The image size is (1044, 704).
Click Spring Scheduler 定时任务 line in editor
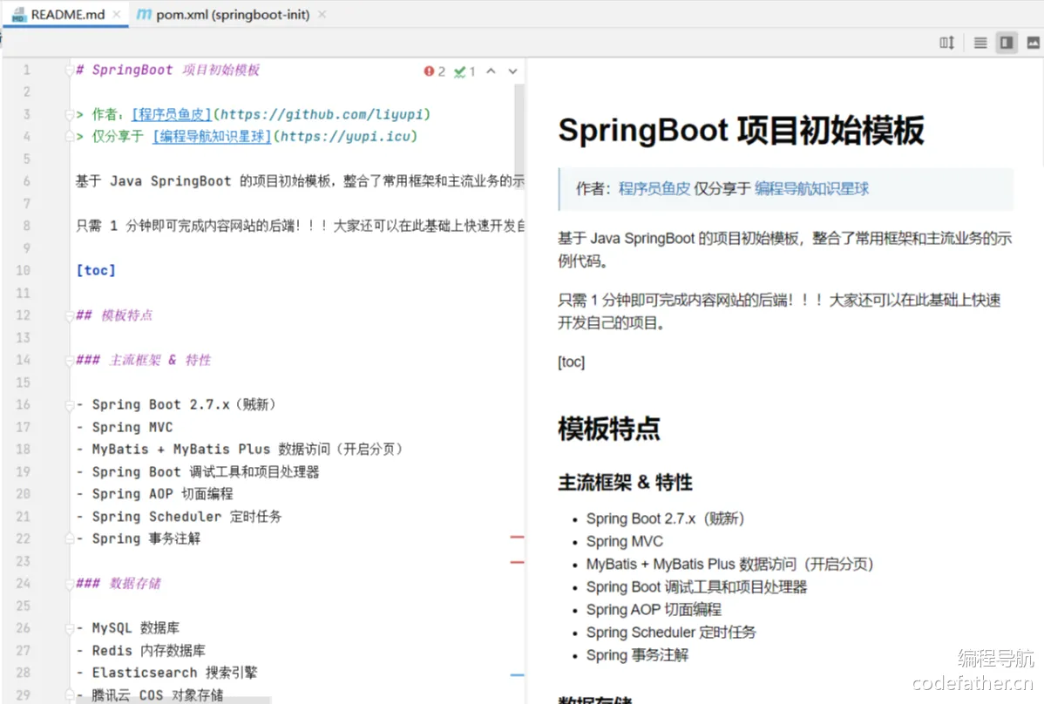(x=180, y=517)
